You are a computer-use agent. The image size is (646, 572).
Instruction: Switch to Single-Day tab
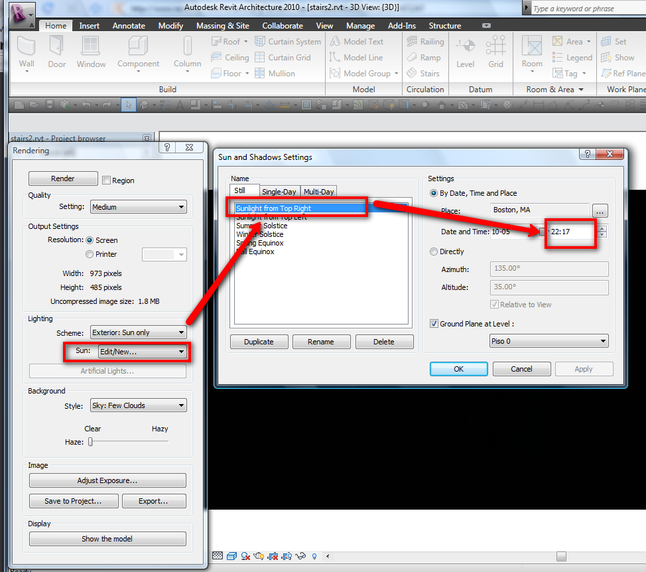tap(279, 192)
